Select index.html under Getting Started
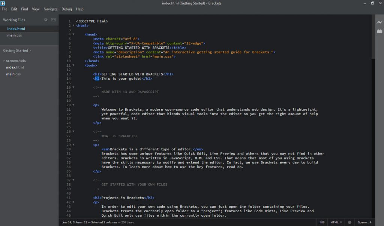384x226 pixels. click(15, 67)
